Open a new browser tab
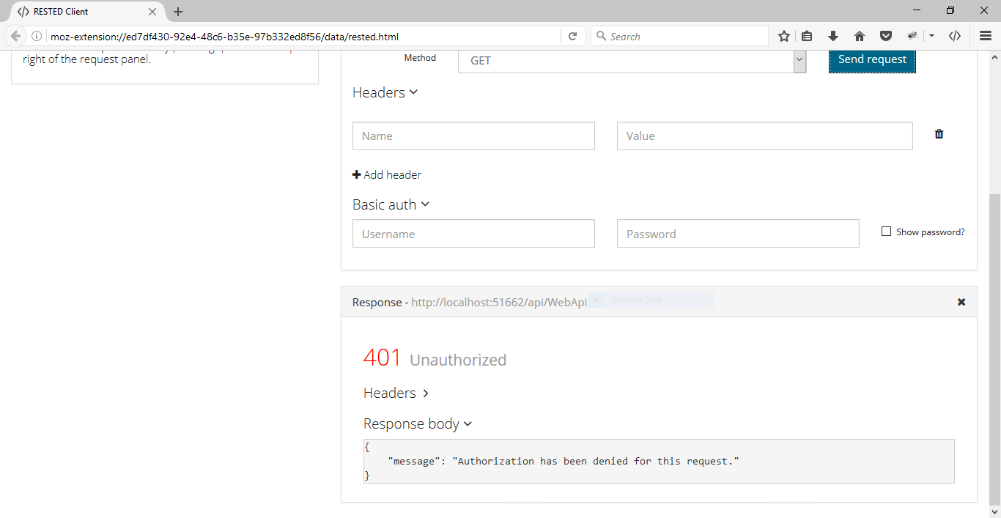The image size is (1001, 518). [178, 12]
